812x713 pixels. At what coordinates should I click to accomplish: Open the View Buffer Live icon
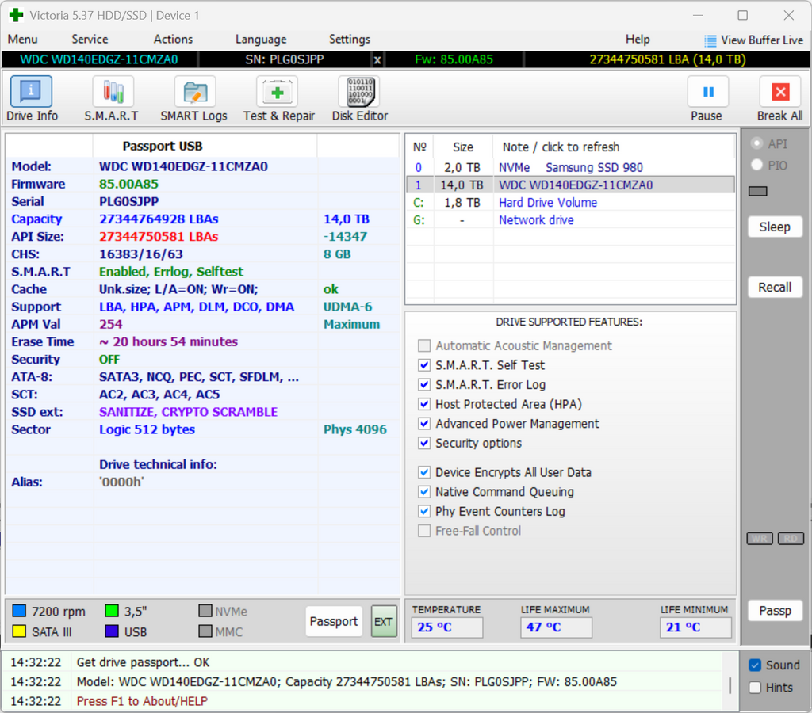pos(710,40)
